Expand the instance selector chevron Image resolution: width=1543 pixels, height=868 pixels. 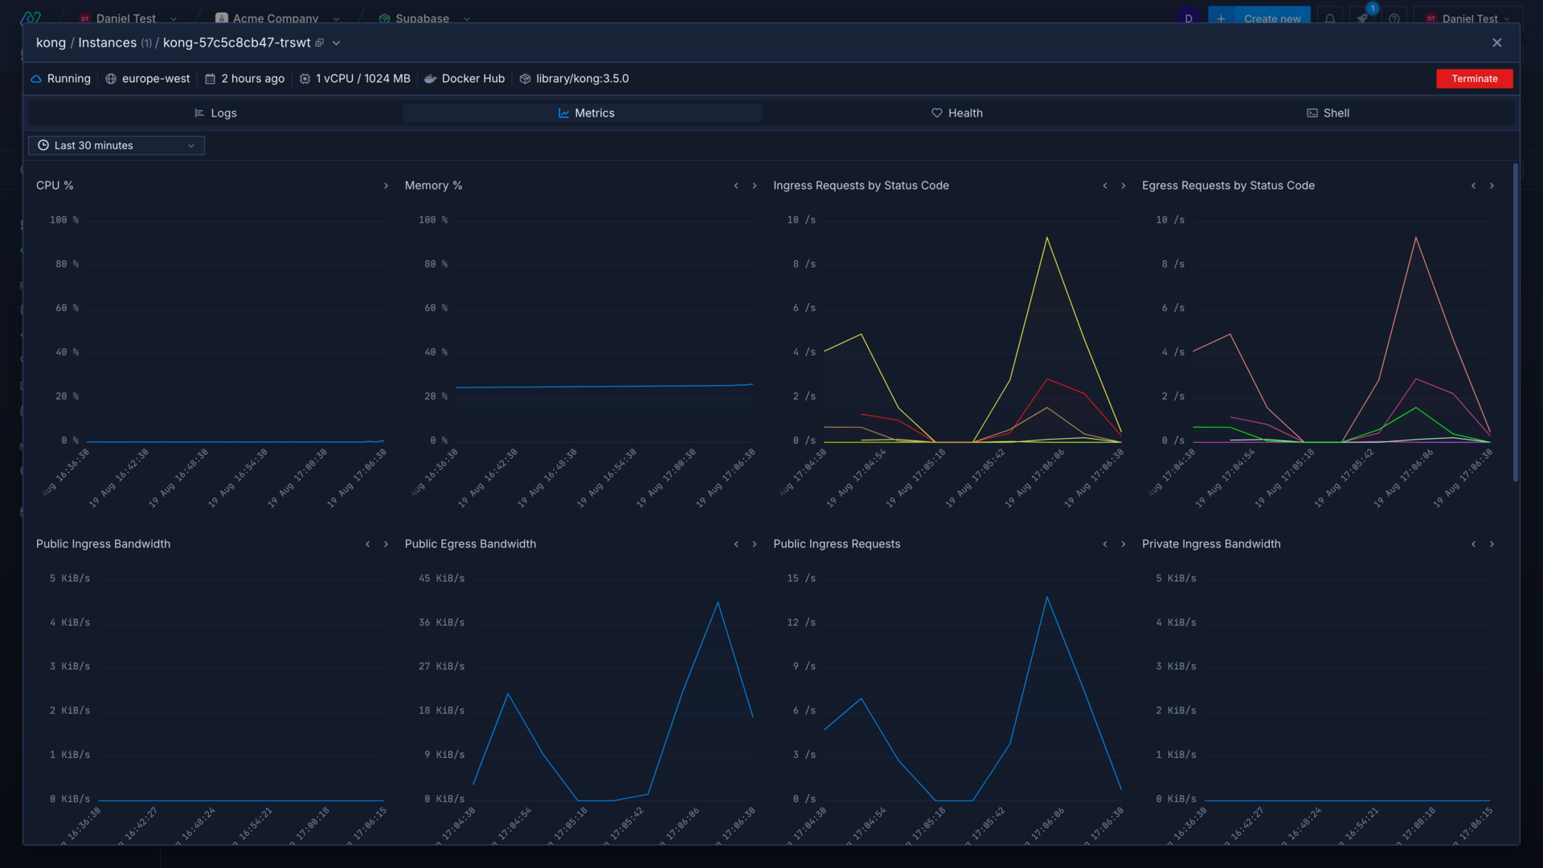[337, 43]
